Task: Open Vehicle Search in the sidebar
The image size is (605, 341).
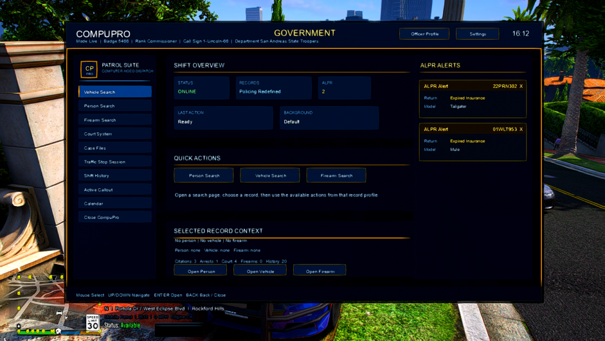Action: [x=115, y=91]
